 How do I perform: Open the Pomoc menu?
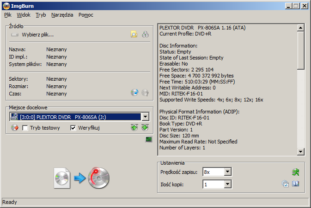pyautogui.click(x=85, y=15)
